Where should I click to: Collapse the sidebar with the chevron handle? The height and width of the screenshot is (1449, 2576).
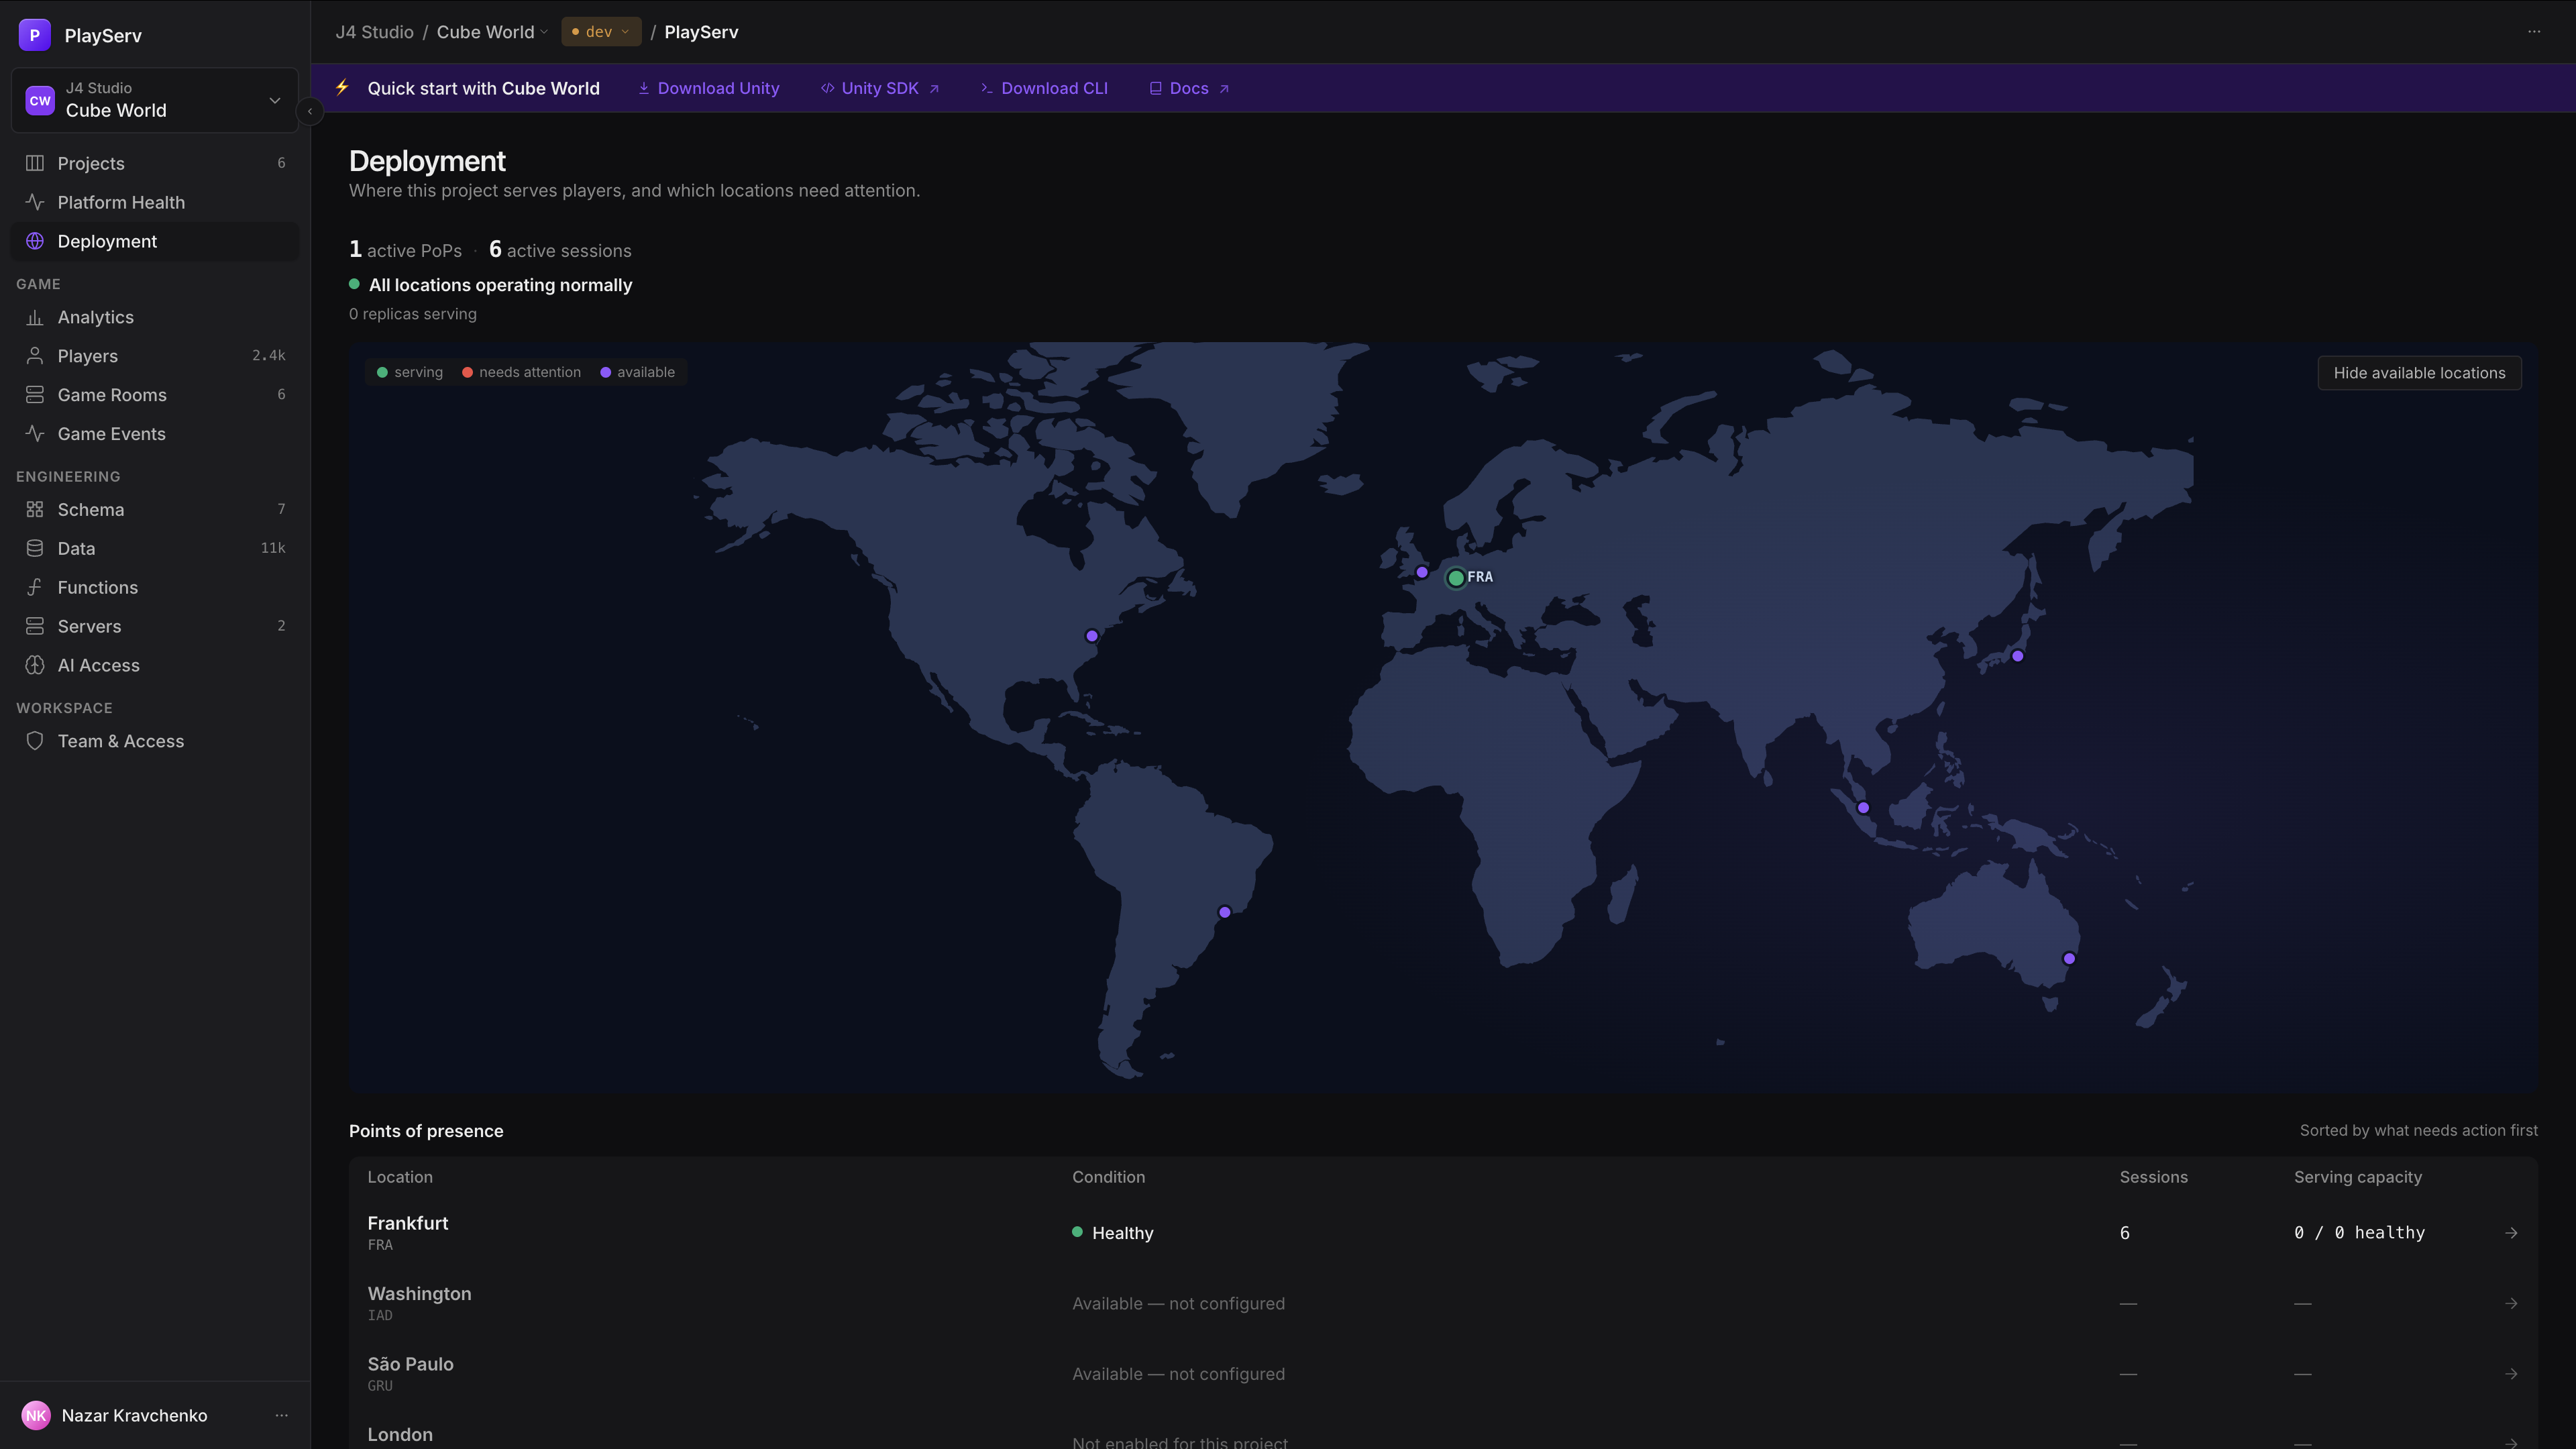click(310, 111)
